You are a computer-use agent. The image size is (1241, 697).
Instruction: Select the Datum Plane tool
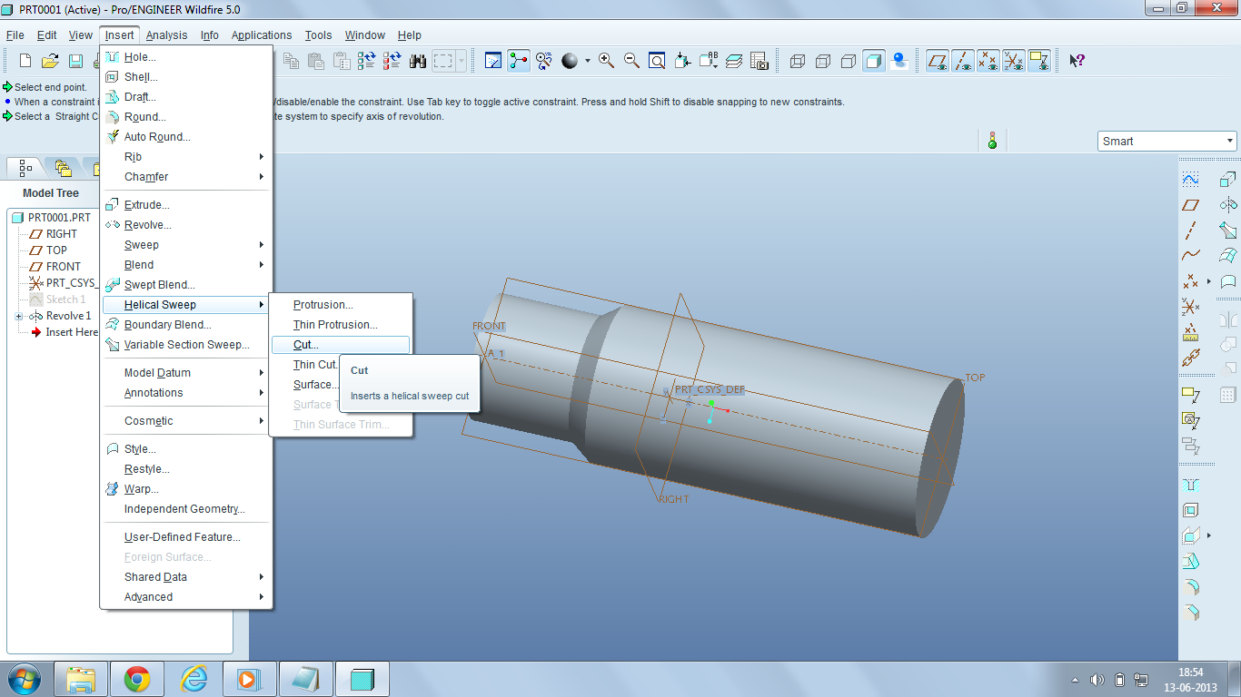(1191, 204)
